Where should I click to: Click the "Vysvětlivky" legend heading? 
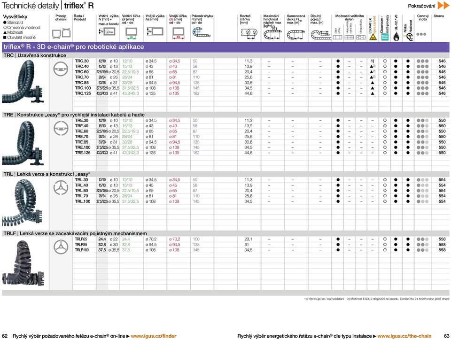(15, 16)
